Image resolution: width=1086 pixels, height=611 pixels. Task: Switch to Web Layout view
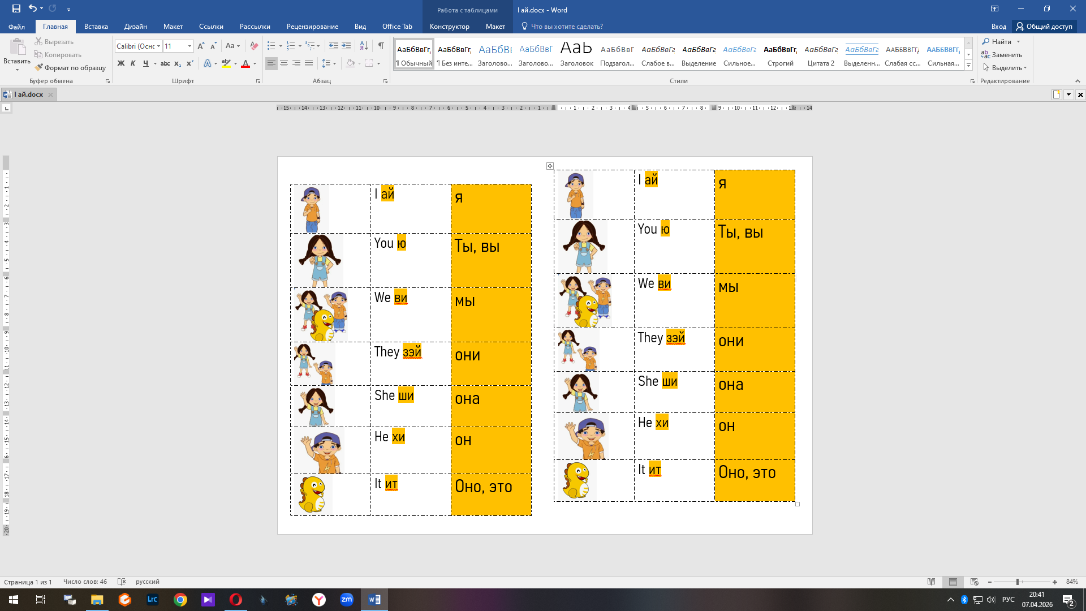click(975, 582)
